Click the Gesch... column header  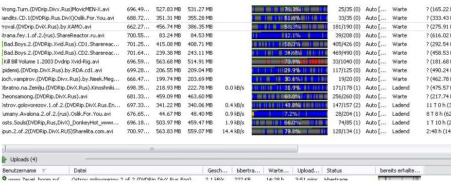[x=217, y=170]
